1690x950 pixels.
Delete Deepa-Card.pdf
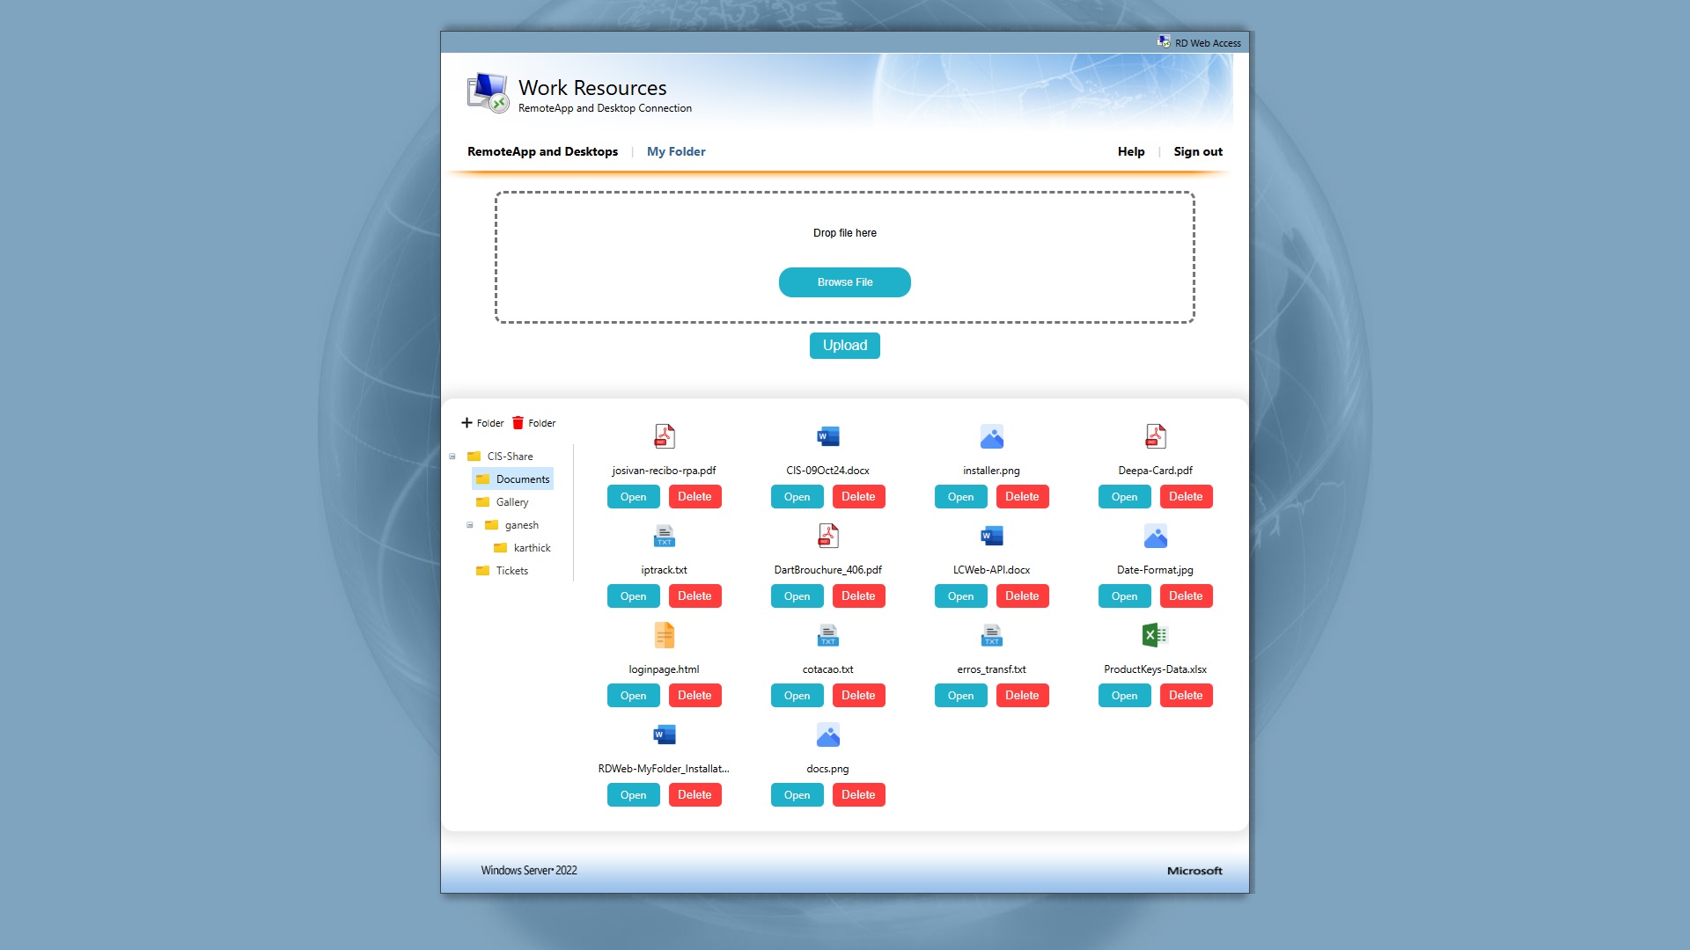(1187, 497)
